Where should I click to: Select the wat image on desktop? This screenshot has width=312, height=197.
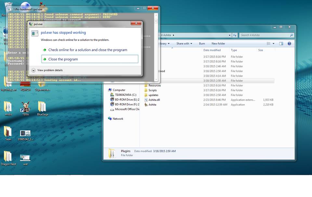click(25, 158)
